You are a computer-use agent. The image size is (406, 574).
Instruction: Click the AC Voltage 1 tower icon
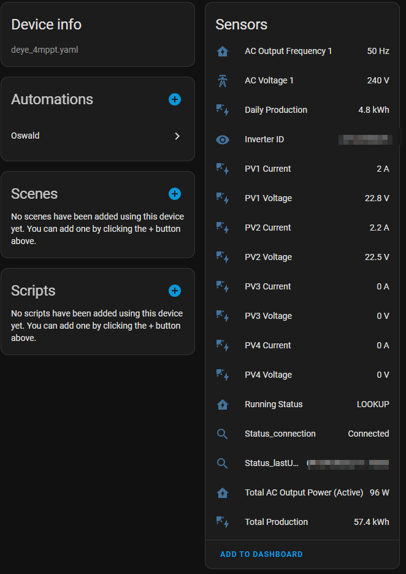[x=223, y=81]
